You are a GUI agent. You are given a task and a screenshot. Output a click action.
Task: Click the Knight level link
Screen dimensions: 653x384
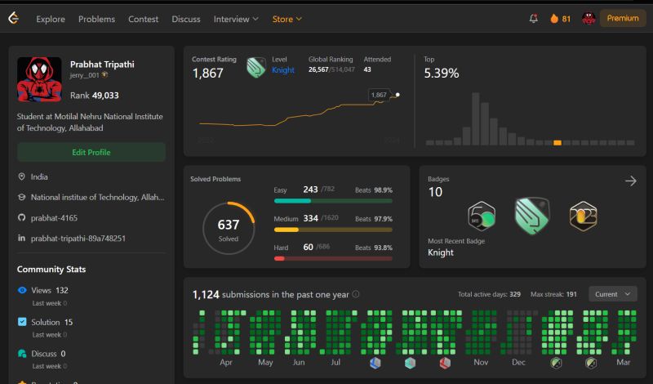(282, 70)
